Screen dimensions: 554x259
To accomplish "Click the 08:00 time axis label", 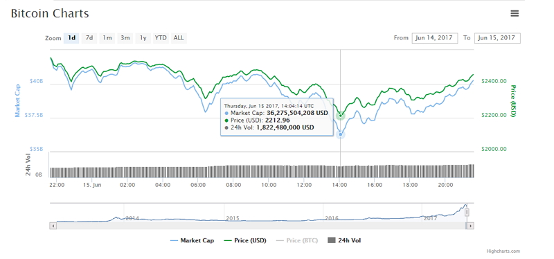I will click(233, 185).
